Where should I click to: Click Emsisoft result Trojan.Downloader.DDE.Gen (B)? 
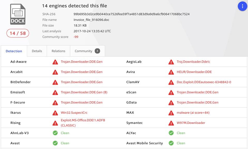pyautogui.click(x=84, y=92)
